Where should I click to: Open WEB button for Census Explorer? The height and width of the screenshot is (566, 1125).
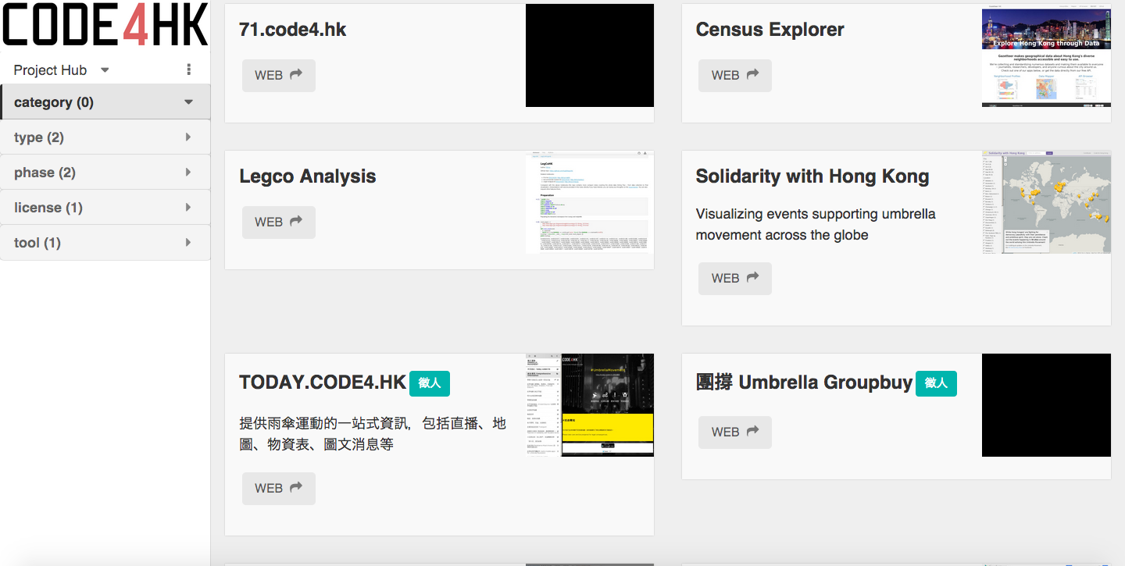pos(735,76)
